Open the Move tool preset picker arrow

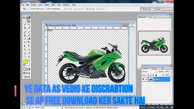tap(28, 9)
